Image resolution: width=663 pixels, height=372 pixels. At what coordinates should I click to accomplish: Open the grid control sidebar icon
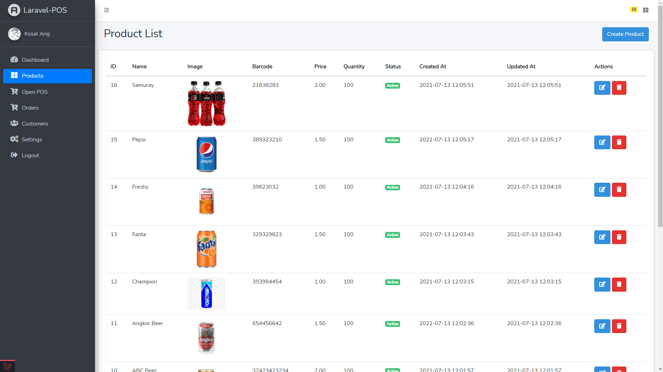[645, 10]
